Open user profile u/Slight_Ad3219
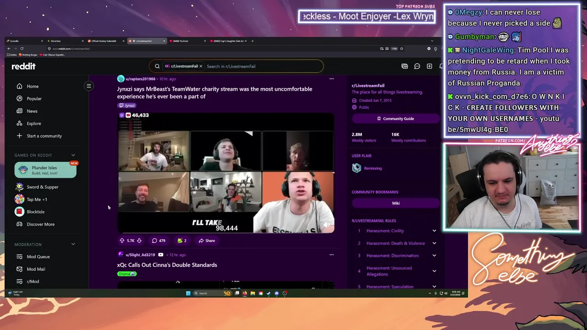This screenshot has height=330, width=587. click(x=140, y=255)
